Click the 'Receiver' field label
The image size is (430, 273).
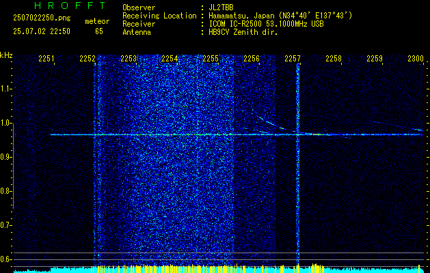139,24
